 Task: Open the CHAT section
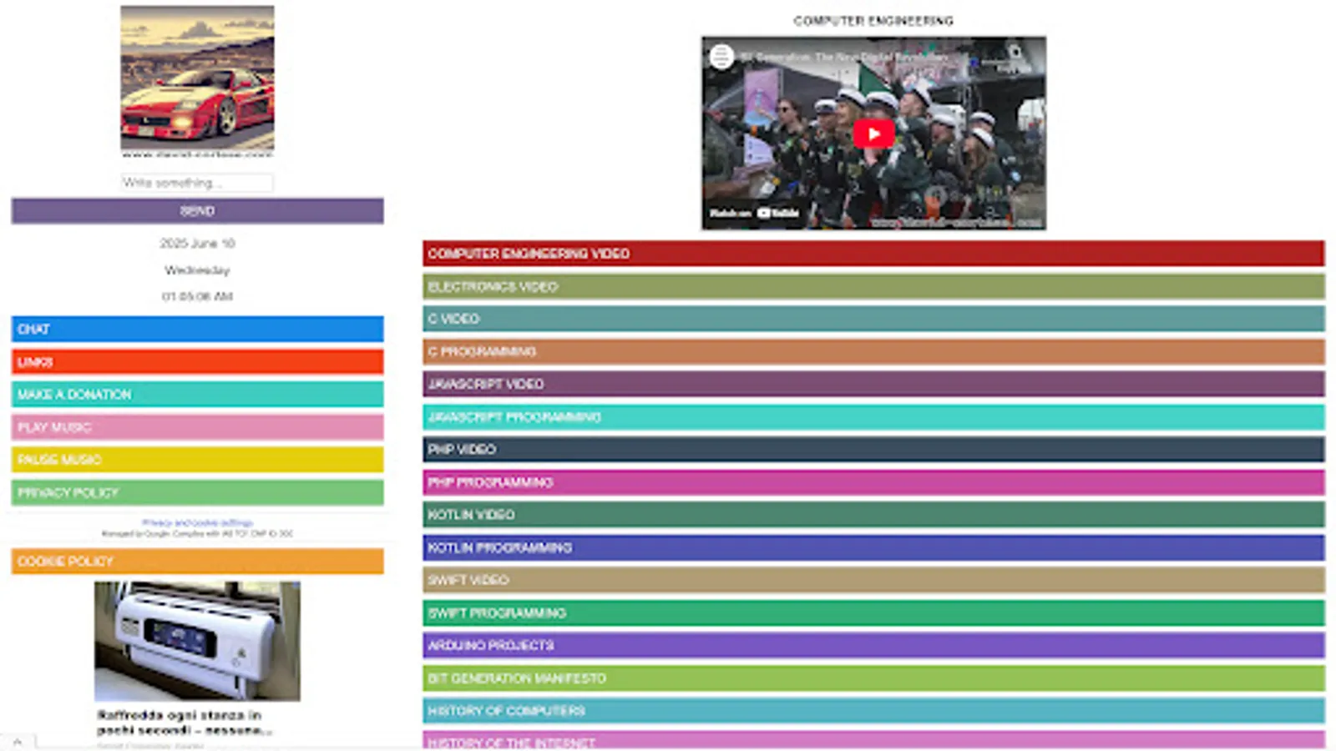[196, 329]
